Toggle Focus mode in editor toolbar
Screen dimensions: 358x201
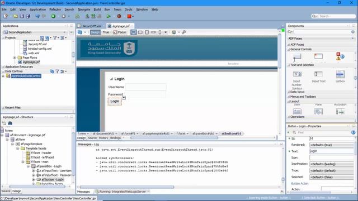120,32
